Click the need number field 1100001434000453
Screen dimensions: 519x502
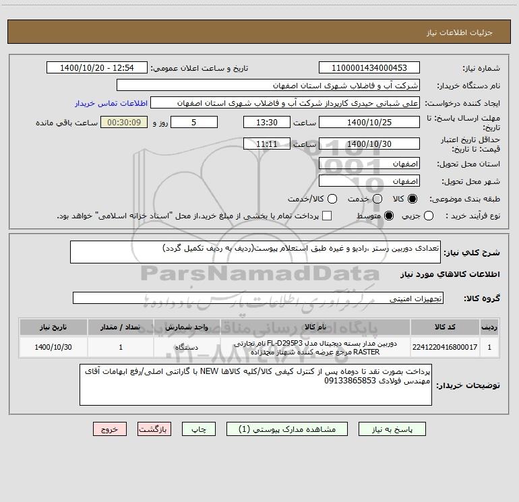point(369,68)
